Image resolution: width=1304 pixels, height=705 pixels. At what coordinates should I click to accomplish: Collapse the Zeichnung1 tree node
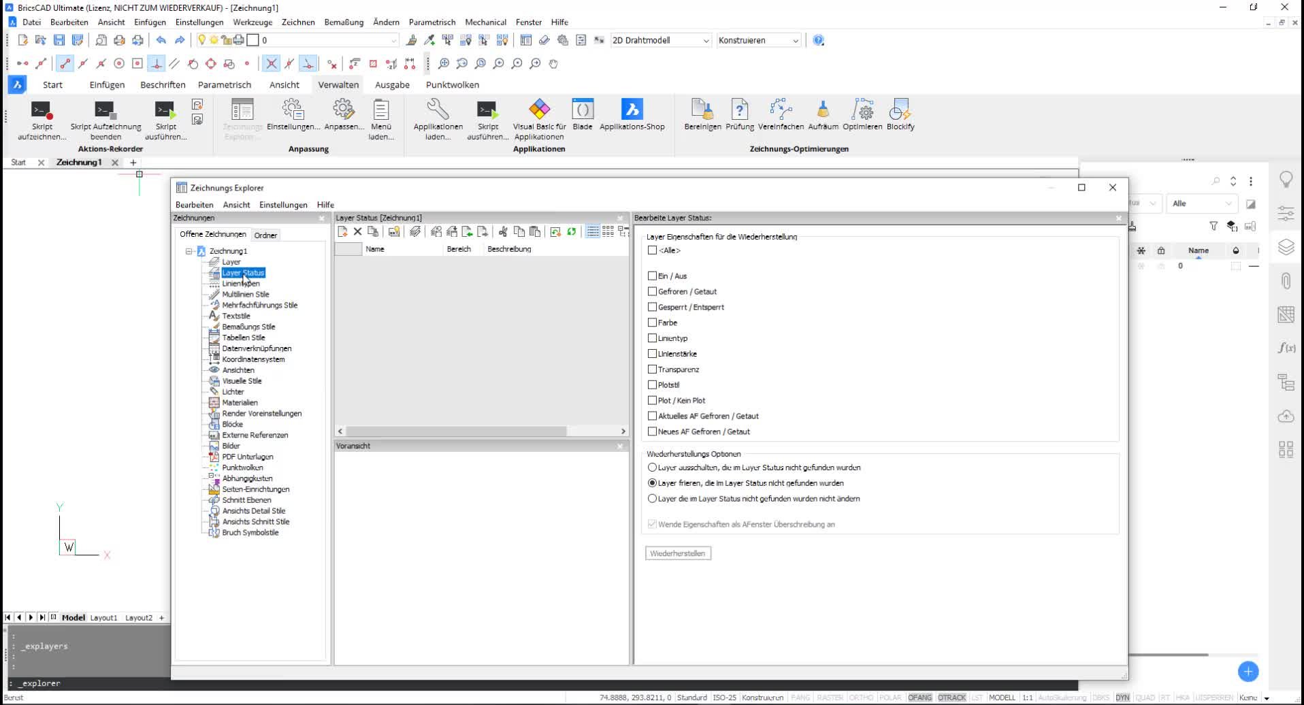tap(189, 251)
